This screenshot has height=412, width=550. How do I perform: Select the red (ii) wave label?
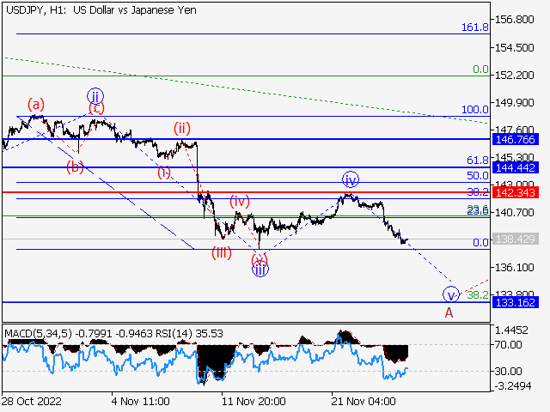[x=182, y=129]
